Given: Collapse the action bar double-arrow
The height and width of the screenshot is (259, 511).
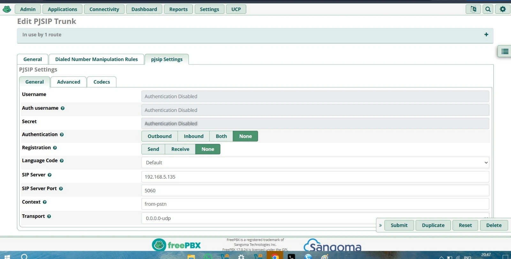Looking at the screenshot, I should pos(380,225).
